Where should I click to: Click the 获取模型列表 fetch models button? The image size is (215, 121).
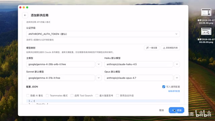pyautogui.click(x=170, y=48)
